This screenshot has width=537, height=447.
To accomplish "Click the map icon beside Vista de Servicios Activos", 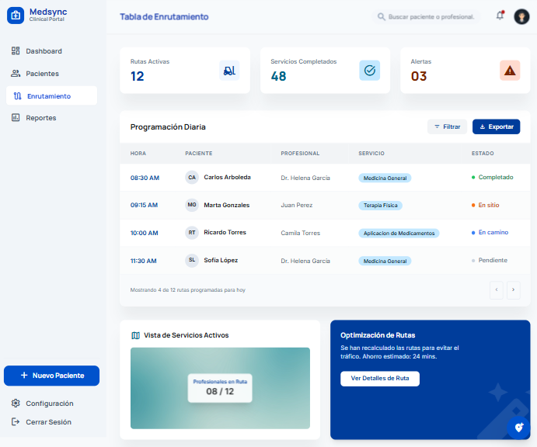I will click(136, 335).
